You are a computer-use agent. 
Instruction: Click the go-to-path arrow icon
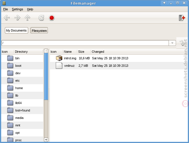(182, 43)
